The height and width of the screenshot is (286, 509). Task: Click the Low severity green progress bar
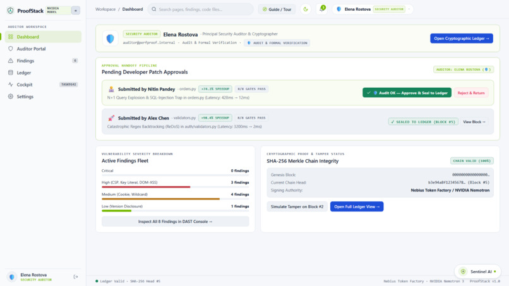pos(117,211)
